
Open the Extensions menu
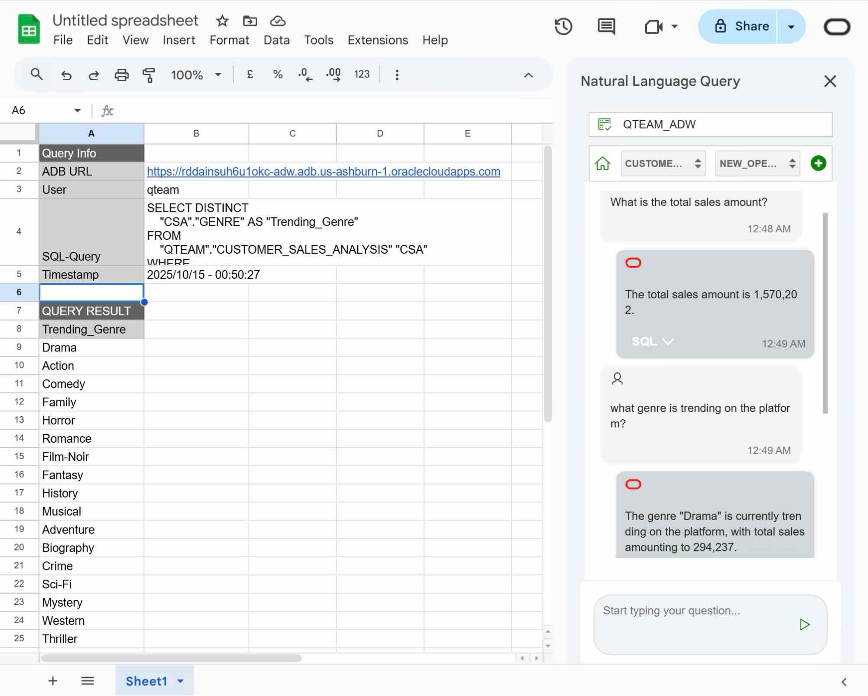[377, 40]
